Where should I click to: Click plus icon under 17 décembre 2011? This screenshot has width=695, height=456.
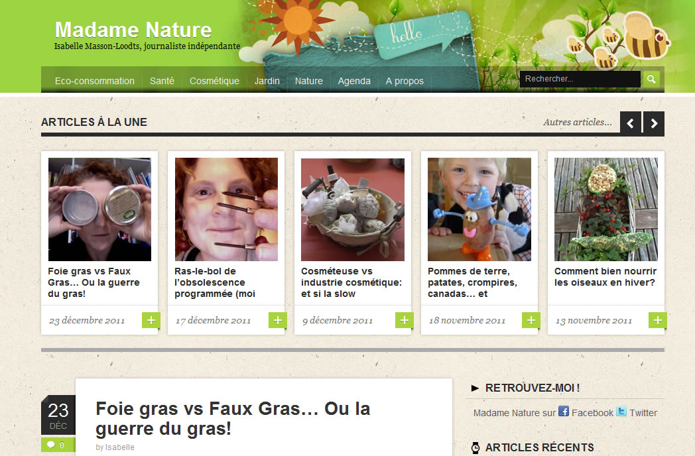click(277, 320)
